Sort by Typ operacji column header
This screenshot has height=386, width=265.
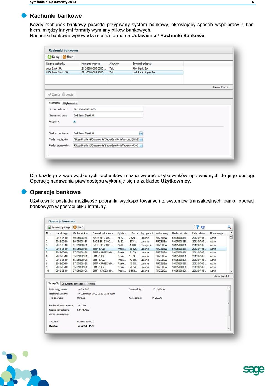(147, 233)
